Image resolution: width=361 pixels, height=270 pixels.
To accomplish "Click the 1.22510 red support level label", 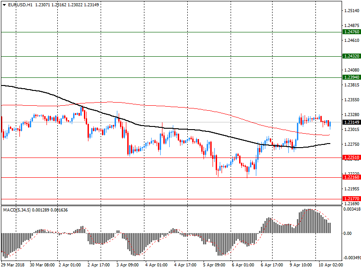I will coord(352,157).
